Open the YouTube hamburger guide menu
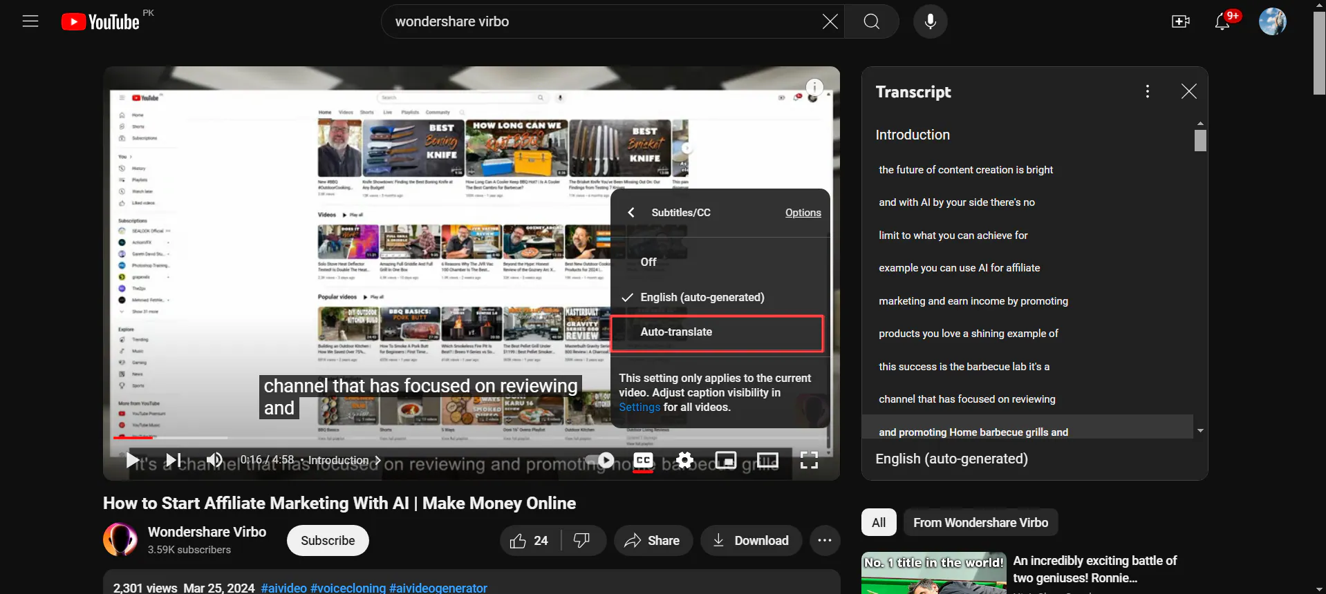The image size is (1326, 594). click(30, 21)
